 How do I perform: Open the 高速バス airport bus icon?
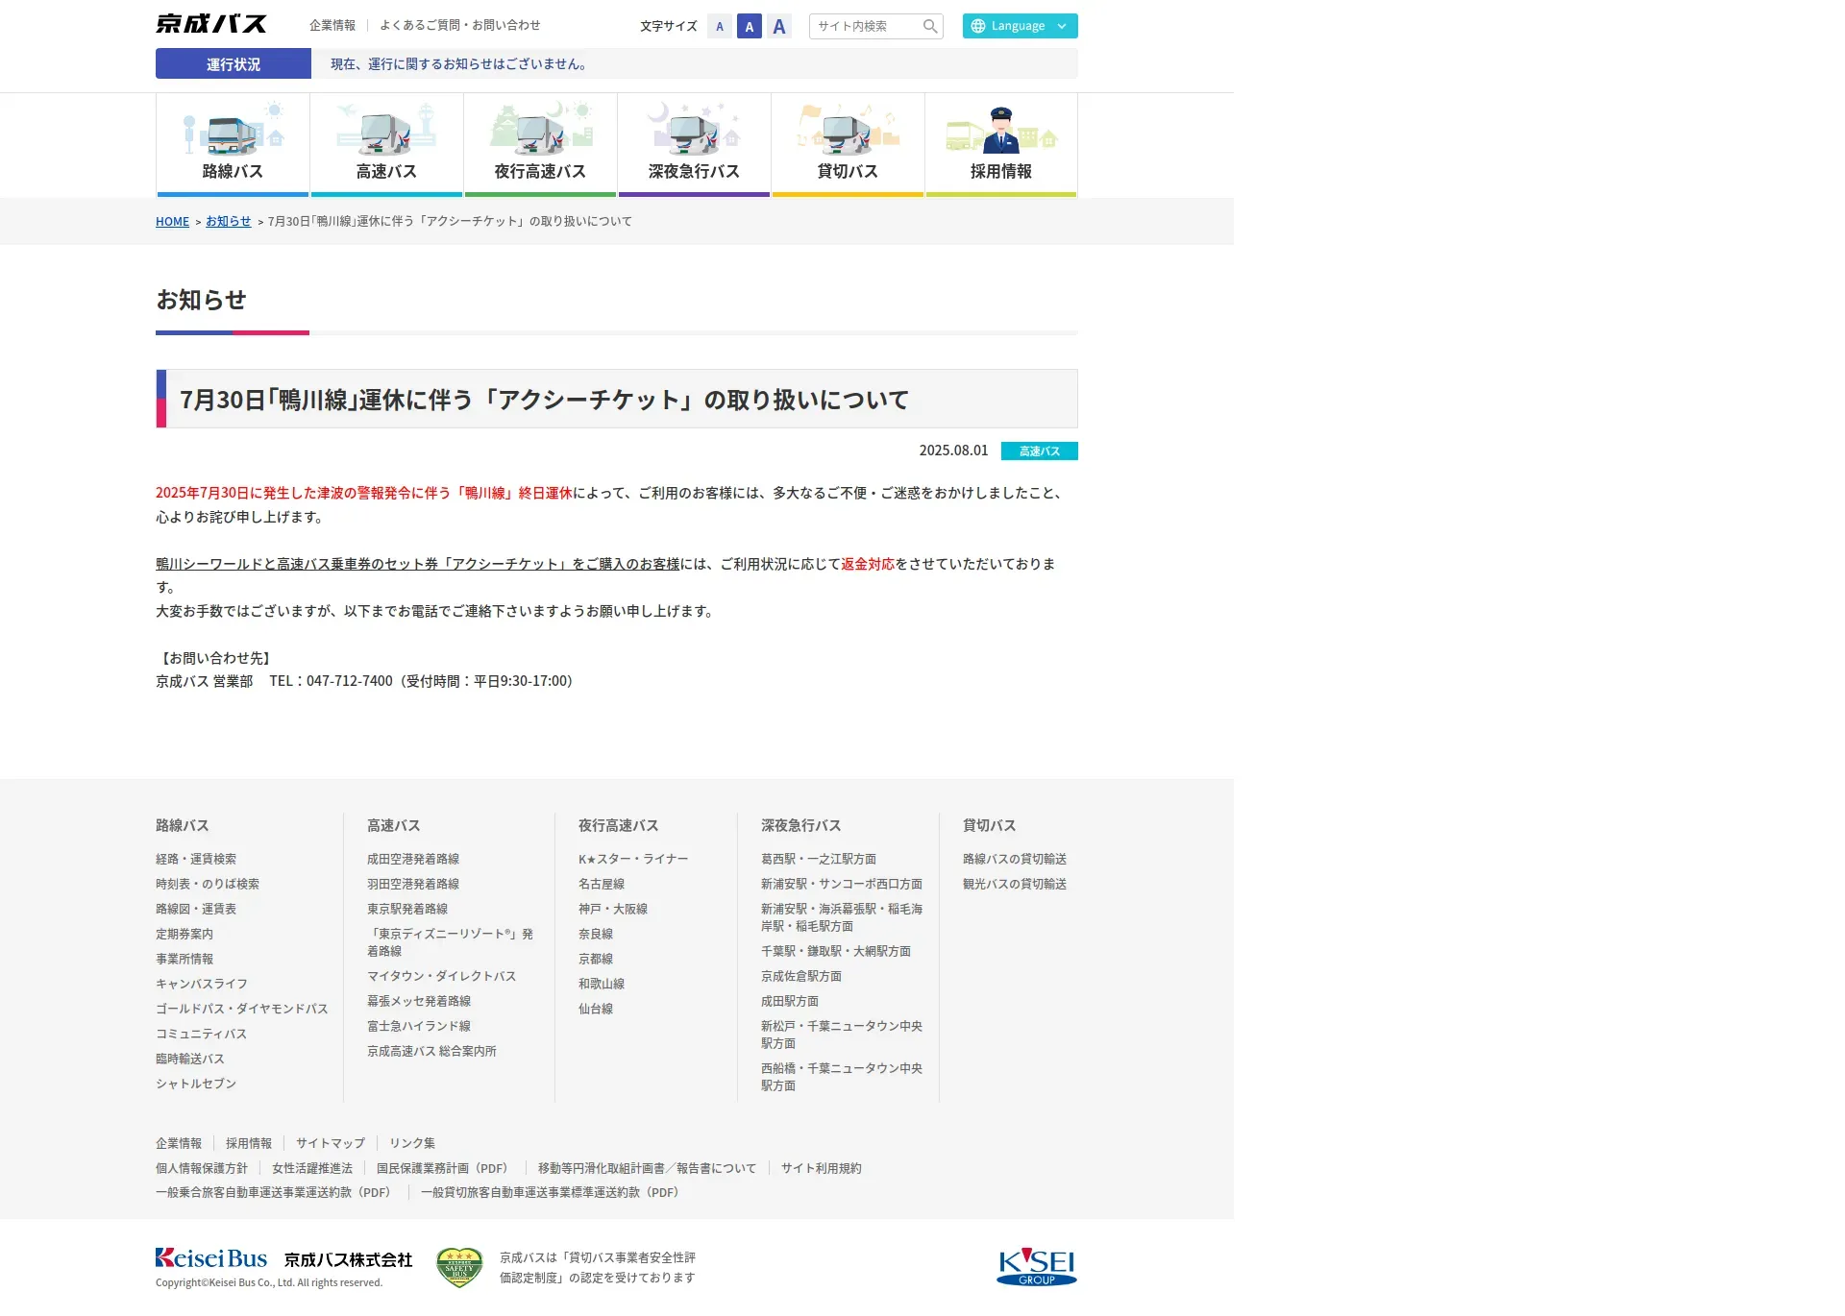(x=386, y=144)
